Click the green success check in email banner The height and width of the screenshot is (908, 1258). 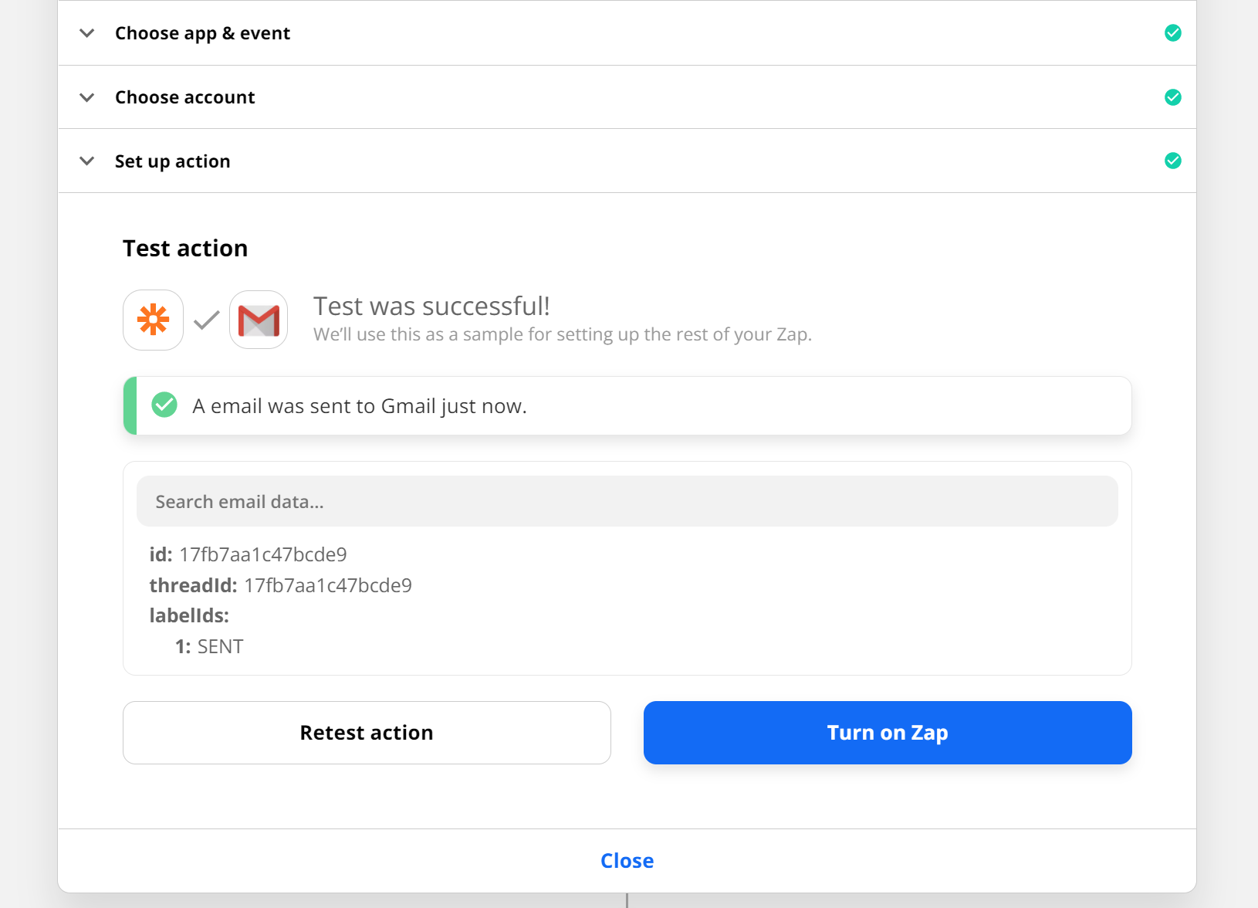[164, 405]
